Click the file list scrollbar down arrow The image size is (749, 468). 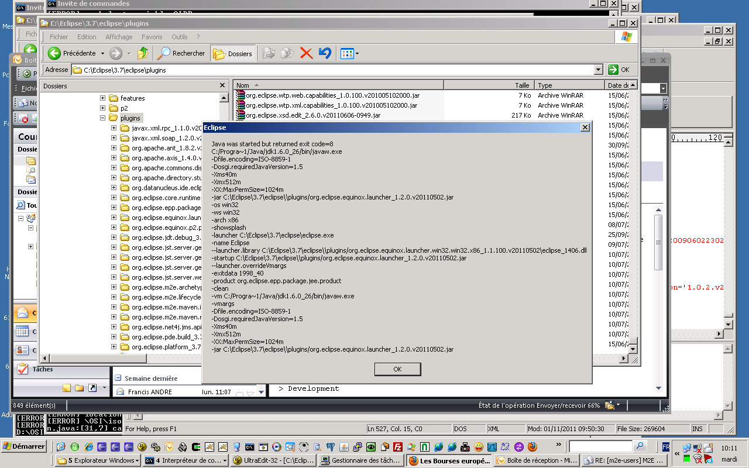tap(633, 348)
